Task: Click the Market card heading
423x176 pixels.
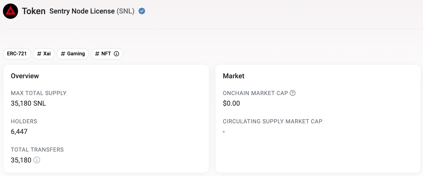Action: [x=234, y=76]
